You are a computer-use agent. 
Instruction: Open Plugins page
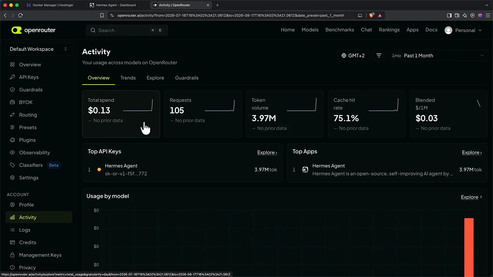click(x=39, y=140)
